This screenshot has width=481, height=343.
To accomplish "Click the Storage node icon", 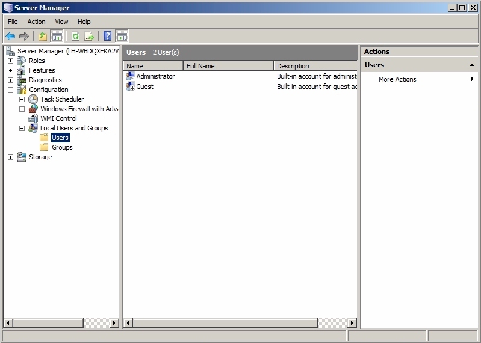I will pyautogui.click(x=22, y=157).
